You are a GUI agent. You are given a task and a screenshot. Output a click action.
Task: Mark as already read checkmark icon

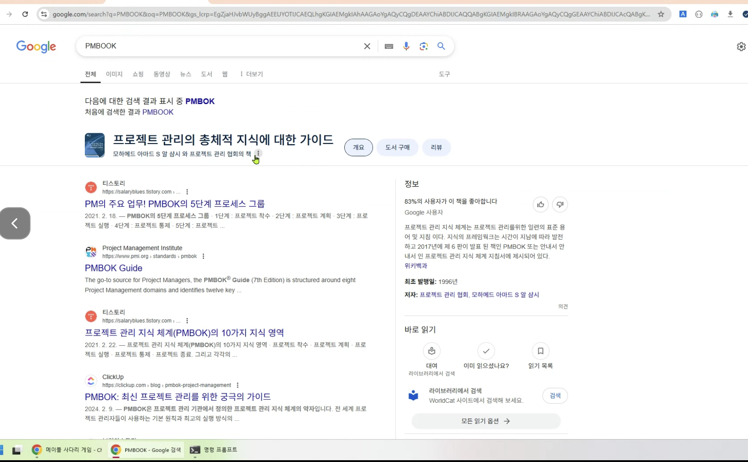pyautogui.click(x=486, y=351)
